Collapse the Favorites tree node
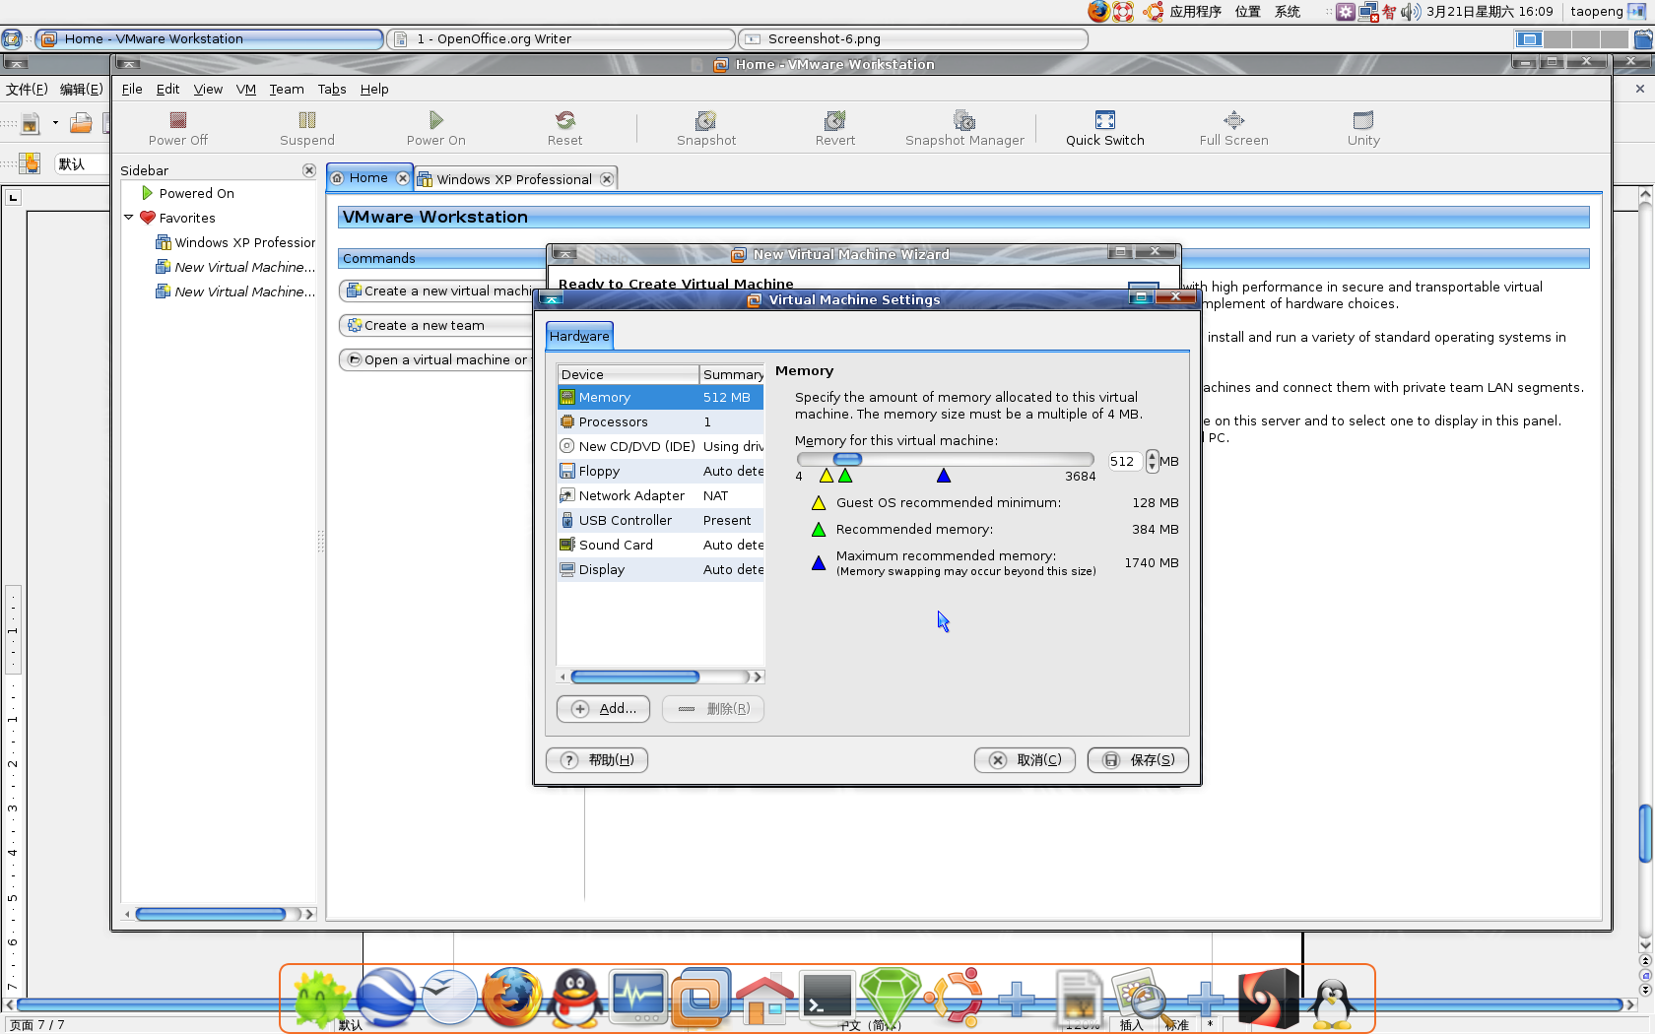 [129, 217]
